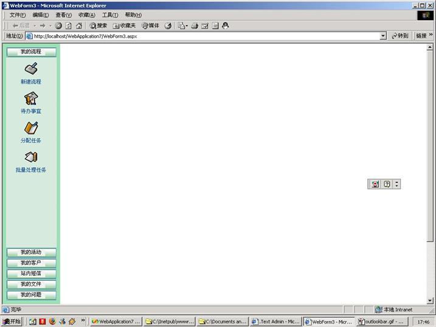Click the address bar URL field
Image resolution: width=436 pixels, height=327 pixels.
tap(206, 36)
